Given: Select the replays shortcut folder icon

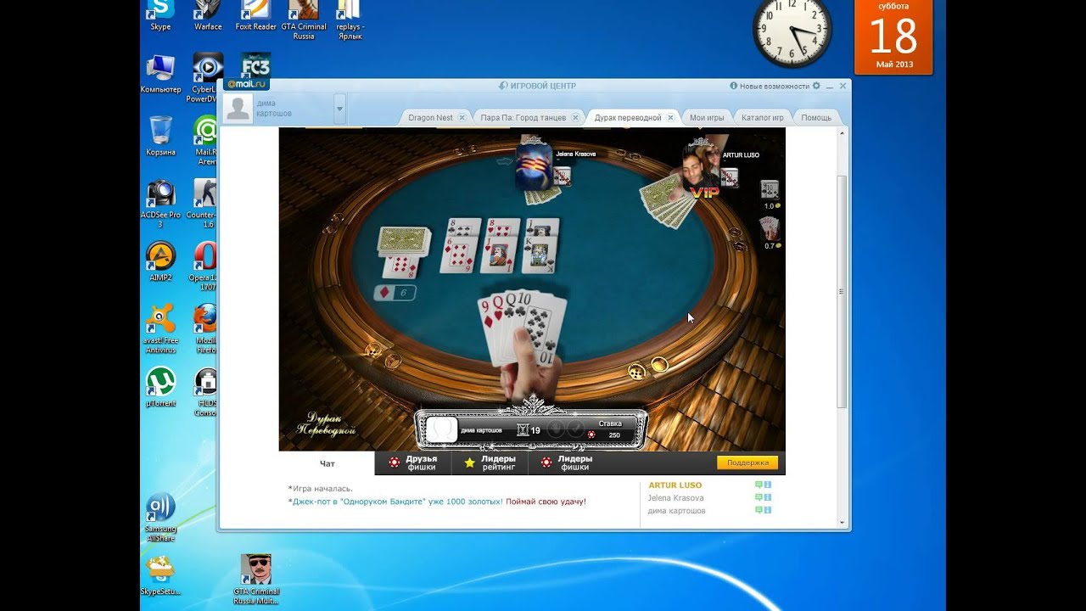Looking at the screenshot, I should pyautogui.click(x=349, y=20).
